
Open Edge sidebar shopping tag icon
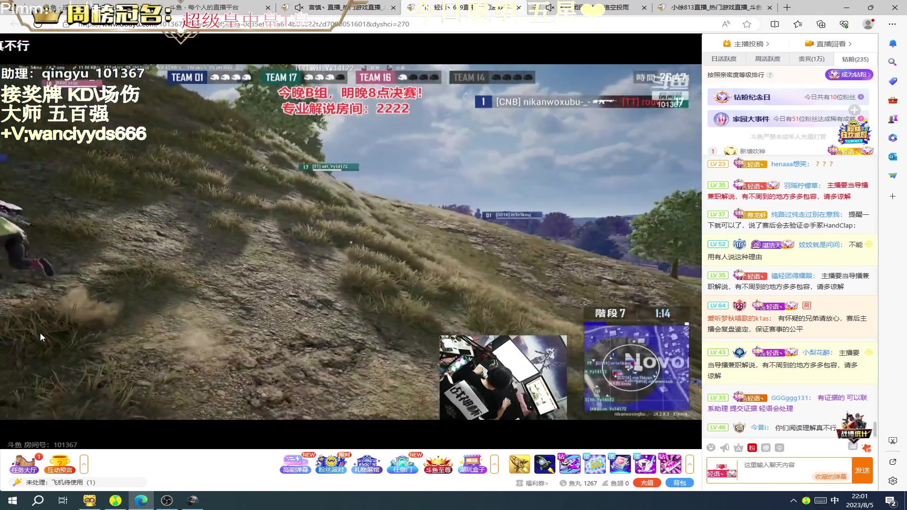click(x=892, y=81)
